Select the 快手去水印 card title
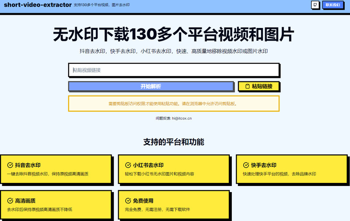 [264, 165]
